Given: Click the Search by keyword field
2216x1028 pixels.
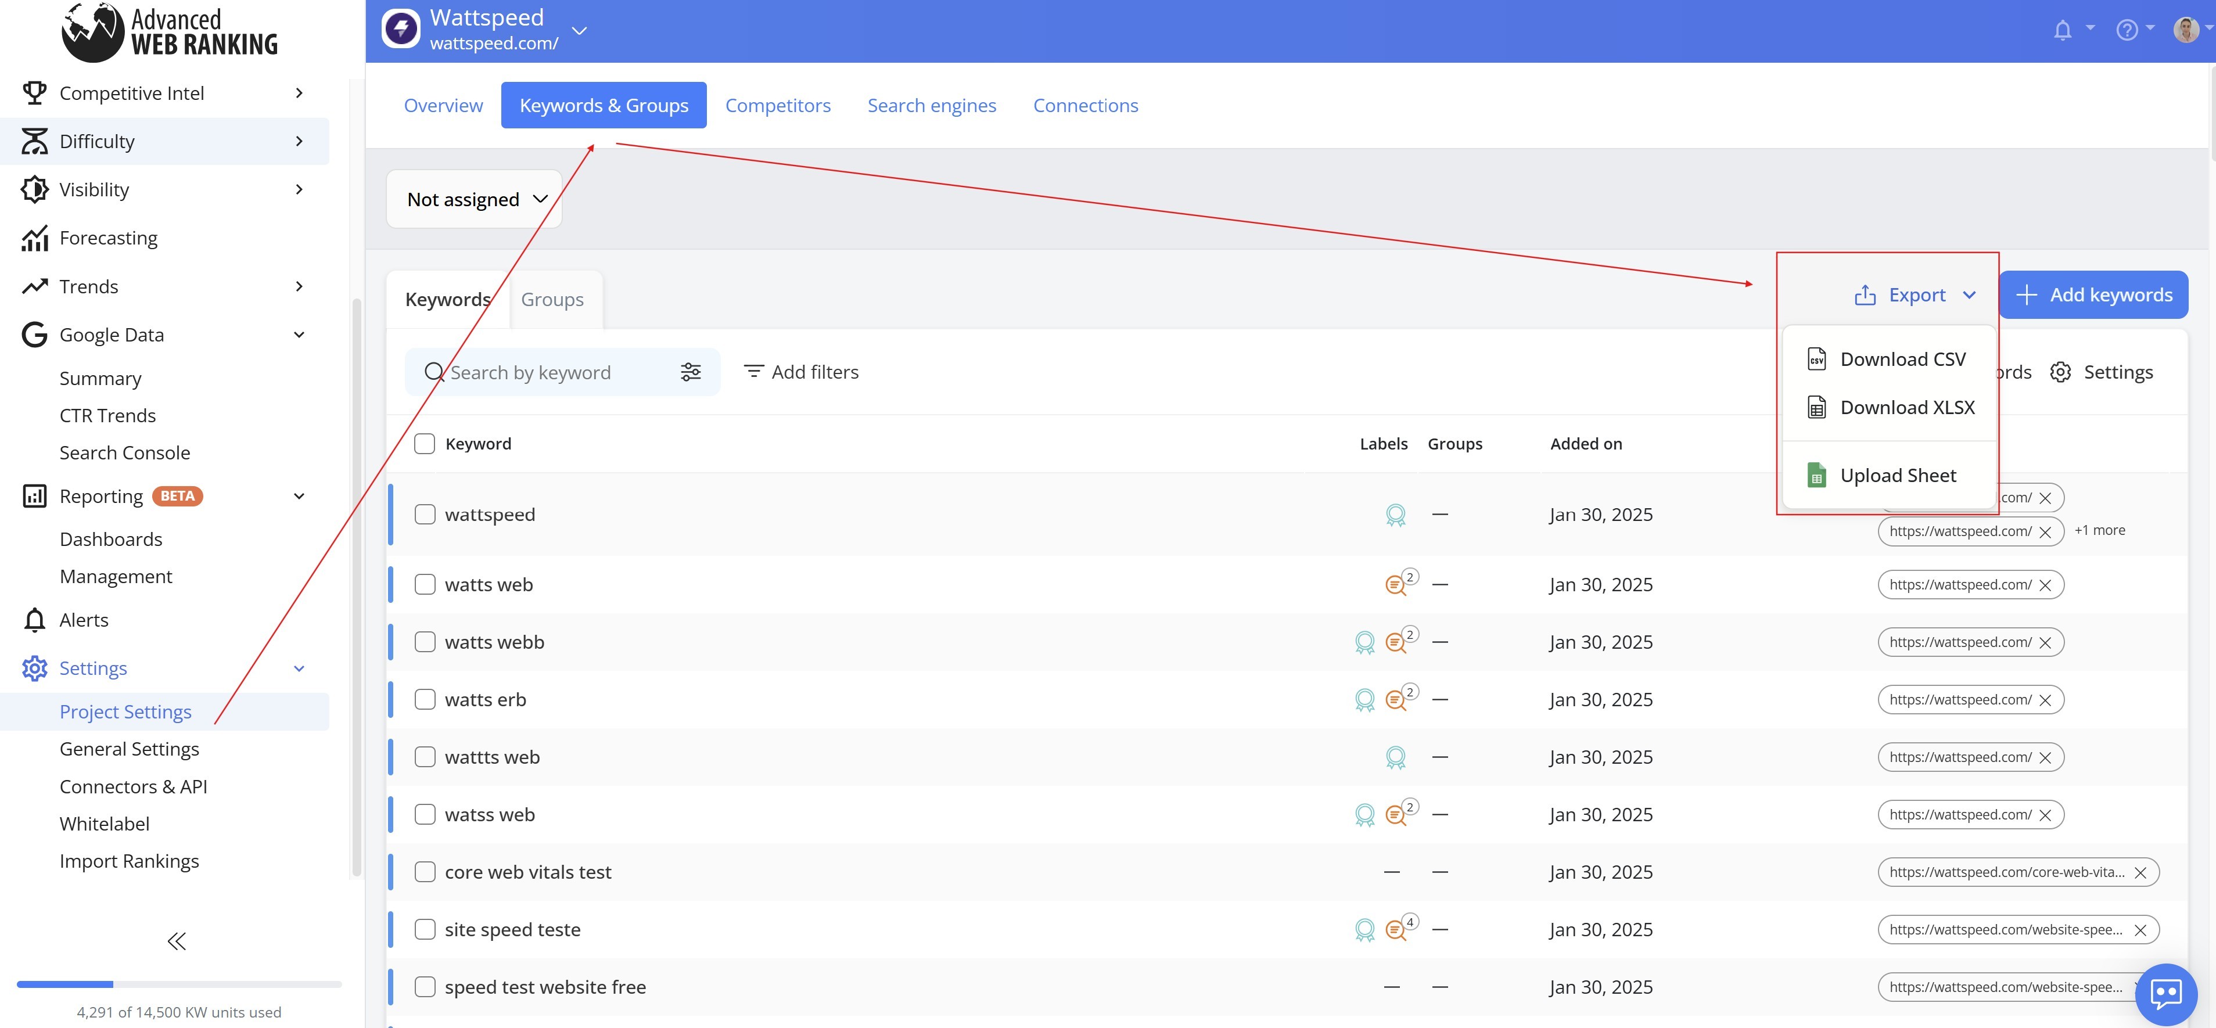Looking at the screenshot, I should (563, 372).
